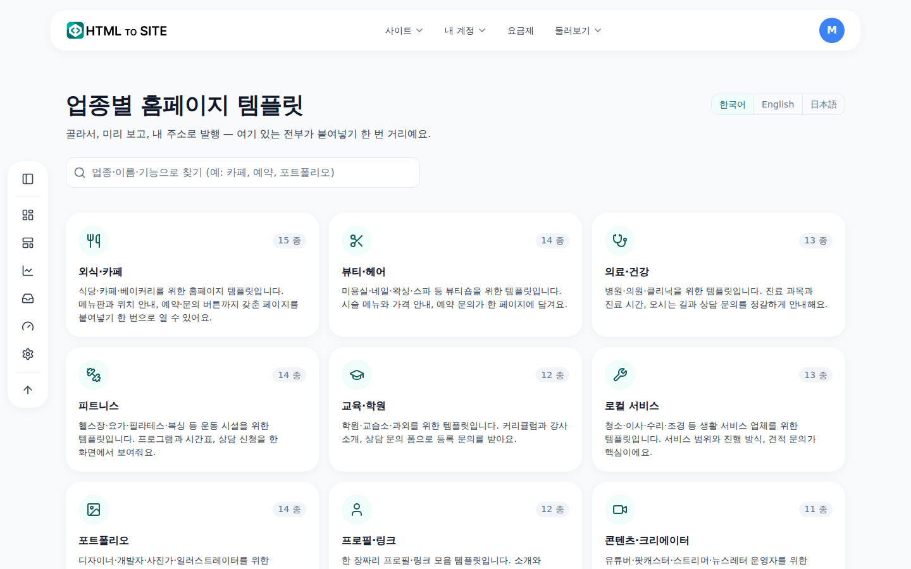
Task: Click the description text of 교육·학원 card
Action: [455, 432]
